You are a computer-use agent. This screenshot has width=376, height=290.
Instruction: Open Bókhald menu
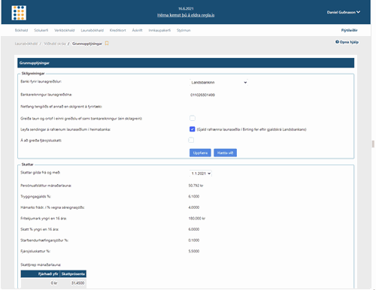point(21,30)
